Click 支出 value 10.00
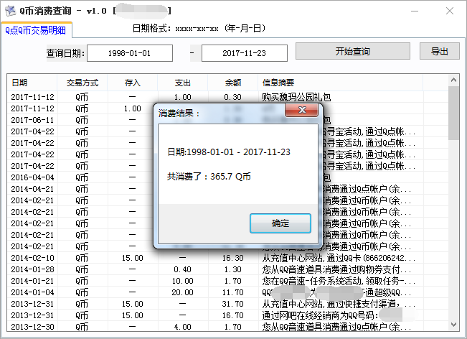 point(182,281)
